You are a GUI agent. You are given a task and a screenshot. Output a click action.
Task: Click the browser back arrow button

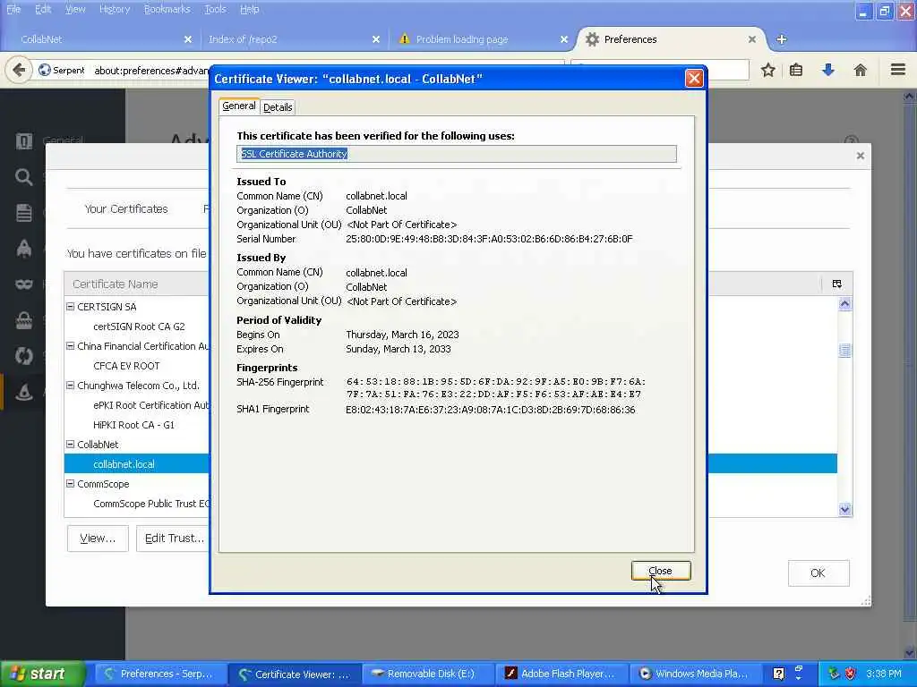(x=19, y=70)
